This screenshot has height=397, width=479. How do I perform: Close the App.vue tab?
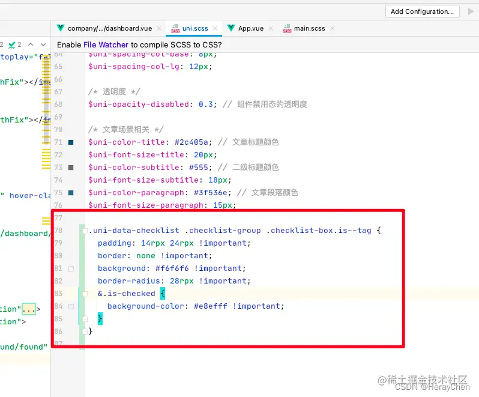pos(271,28)
